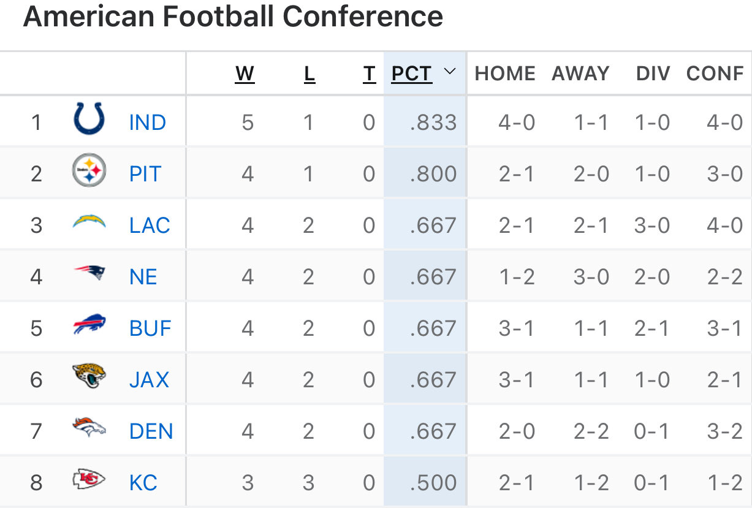The image size is (752, 508).
Task: Click the Jacksonville Jaguars logo
Action: (x=89, y=376)
